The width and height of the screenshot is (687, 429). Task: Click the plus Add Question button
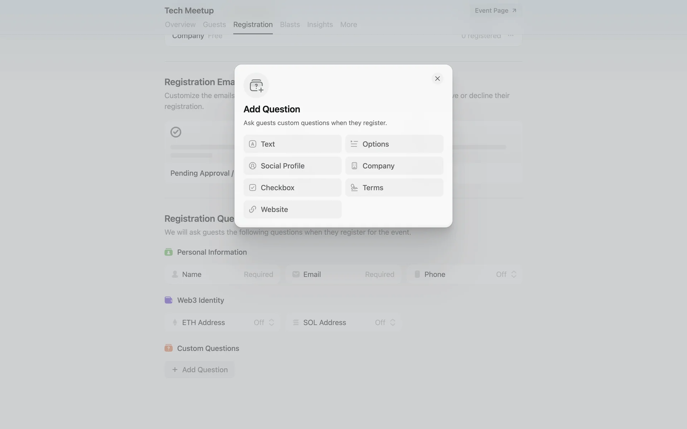click(200, 370)
